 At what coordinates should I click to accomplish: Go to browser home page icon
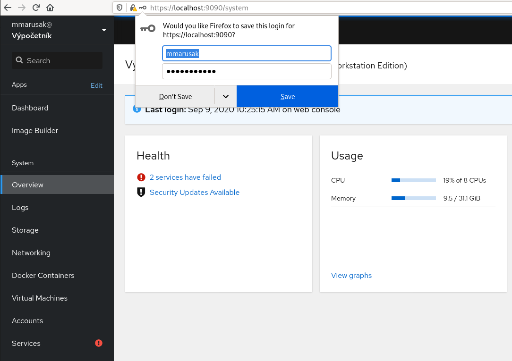tap(50, 8)
